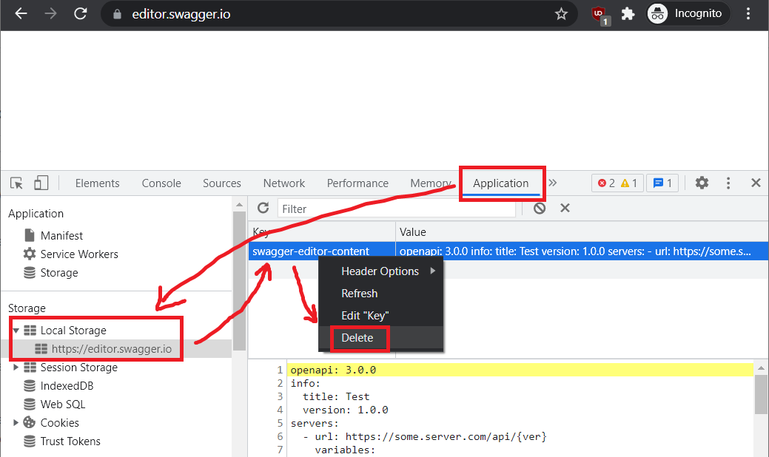The height and width of the screenshot is (457, 769).
Task: Toggle the device toolbar
Action: coord(41,183)
